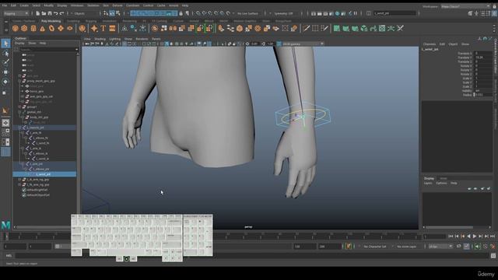Screen dimensions: 498x280
Task: Create a Polygon Torus from shelf
Action: 51,29
